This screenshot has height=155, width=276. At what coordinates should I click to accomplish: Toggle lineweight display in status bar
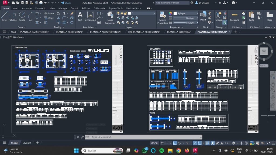208,143
